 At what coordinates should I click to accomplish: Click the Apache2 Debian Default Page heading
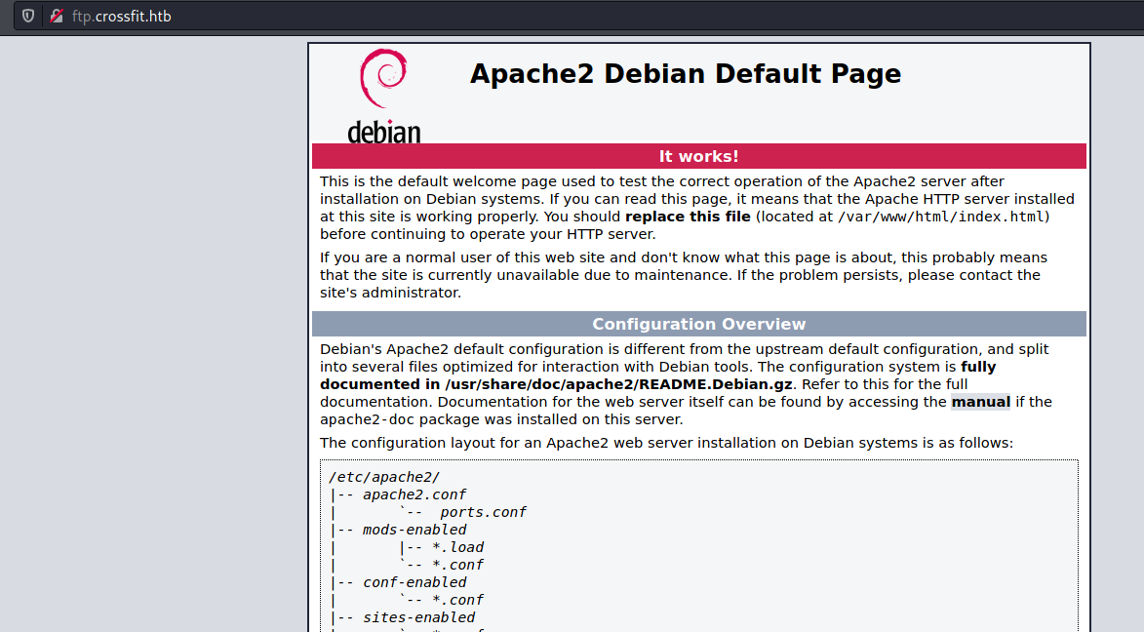[685, 74]
